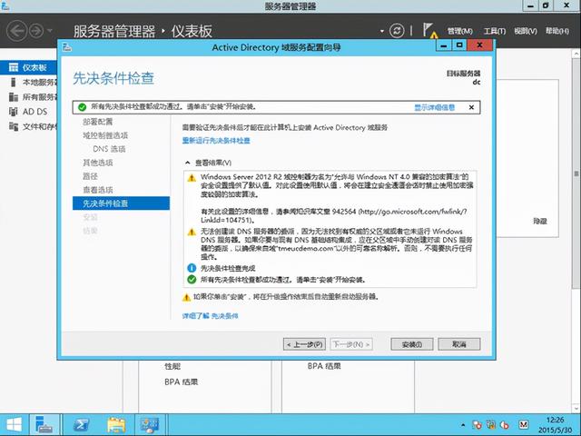Click the 取消 button
This screenshot has height=436, width=581.
point(459,344)
